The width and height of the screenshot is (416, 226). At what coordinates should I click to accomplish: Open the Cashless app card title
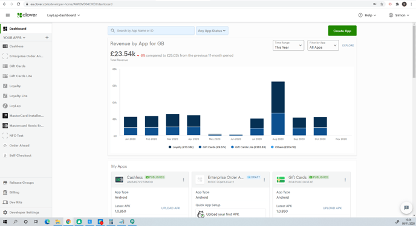point(135,177)
